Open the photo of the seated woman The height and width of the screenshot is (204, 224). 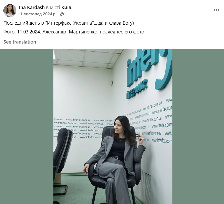click(113, 126)
